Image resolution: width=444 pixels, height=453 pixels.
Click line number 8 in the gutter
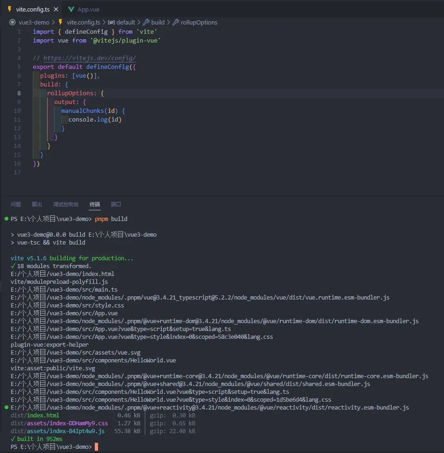click(x=19, y=93)
